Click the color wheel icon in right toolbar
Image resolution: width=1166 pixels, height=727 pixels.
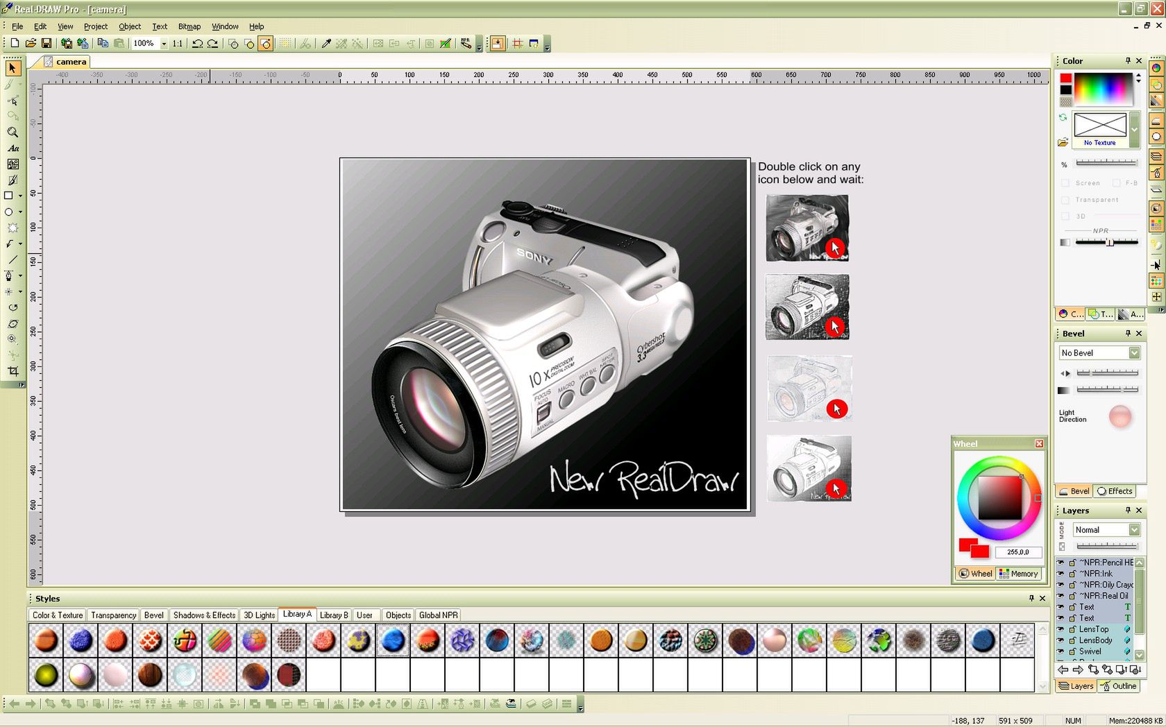(x=1156, y=68)
